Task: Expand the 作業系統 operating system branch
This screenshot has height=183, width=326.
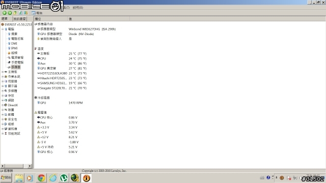Action: 3,77
